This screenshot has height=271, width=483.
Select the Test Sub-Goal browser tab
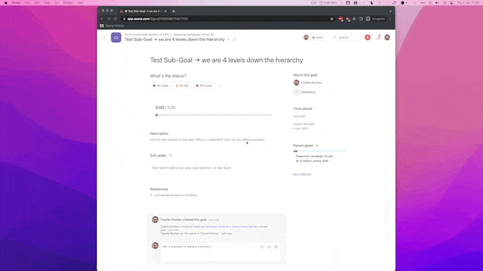pos(144,11)
